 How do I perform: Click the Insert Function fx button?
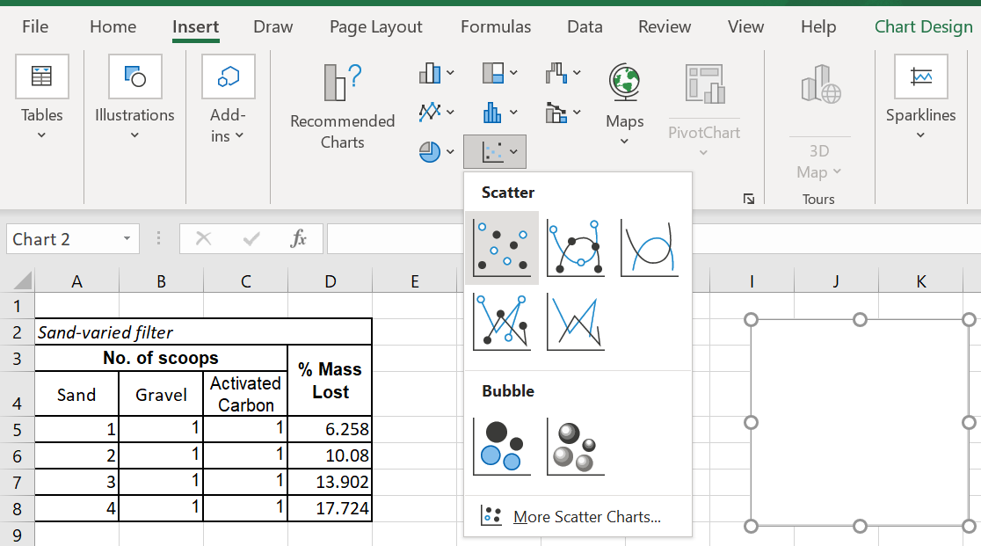298,238
